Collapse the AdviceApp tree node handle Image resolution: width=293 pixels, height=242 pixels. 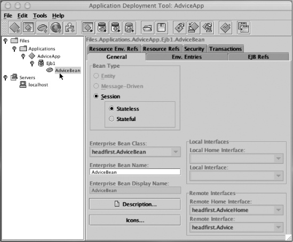pos(23,56)
